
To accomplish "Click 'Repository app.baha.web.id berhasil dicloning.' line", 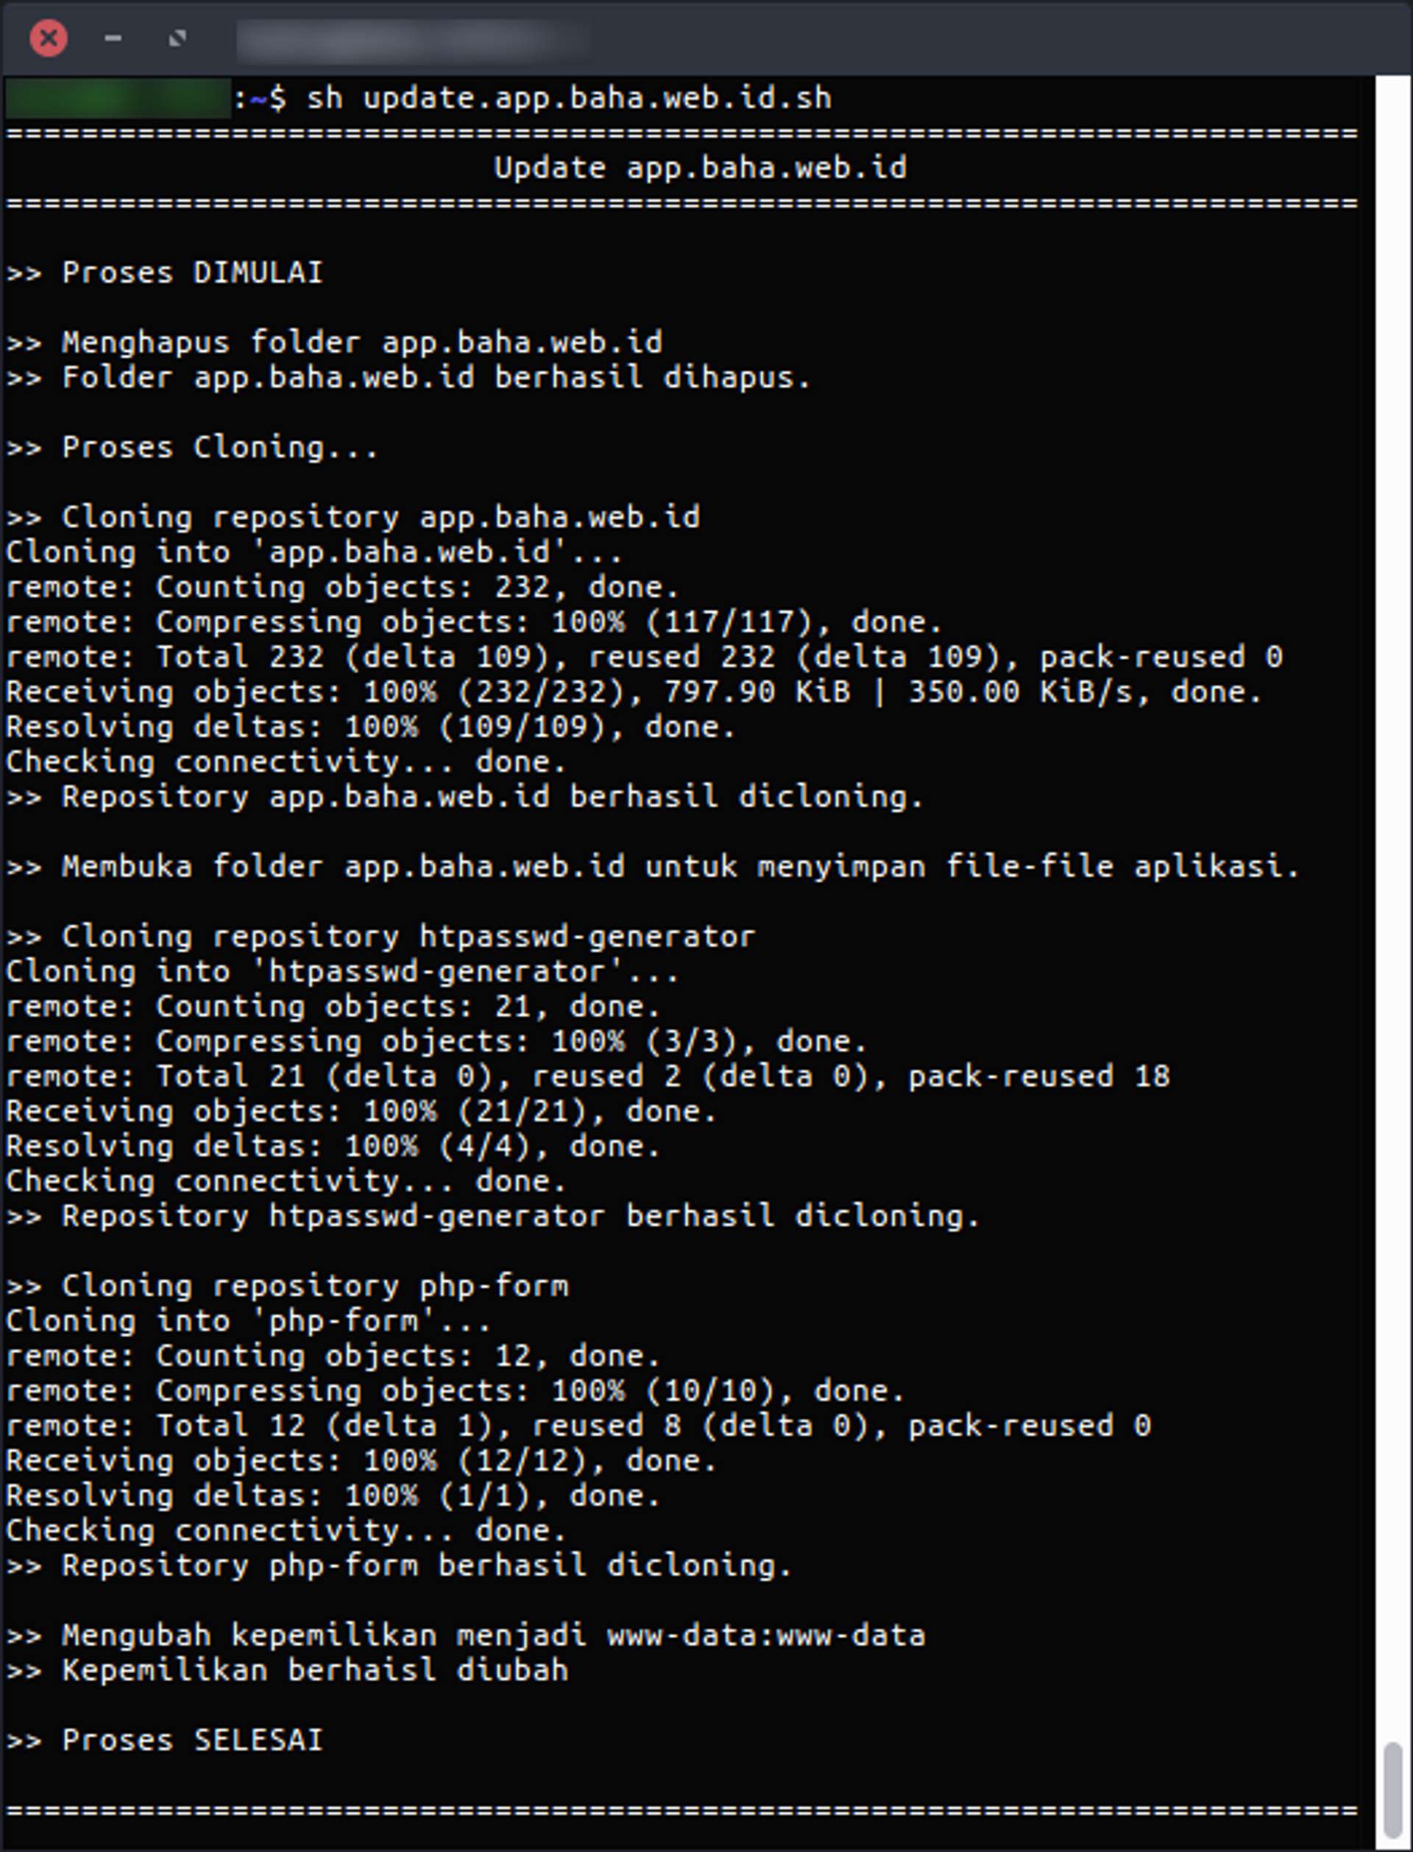I will (491, 797).
